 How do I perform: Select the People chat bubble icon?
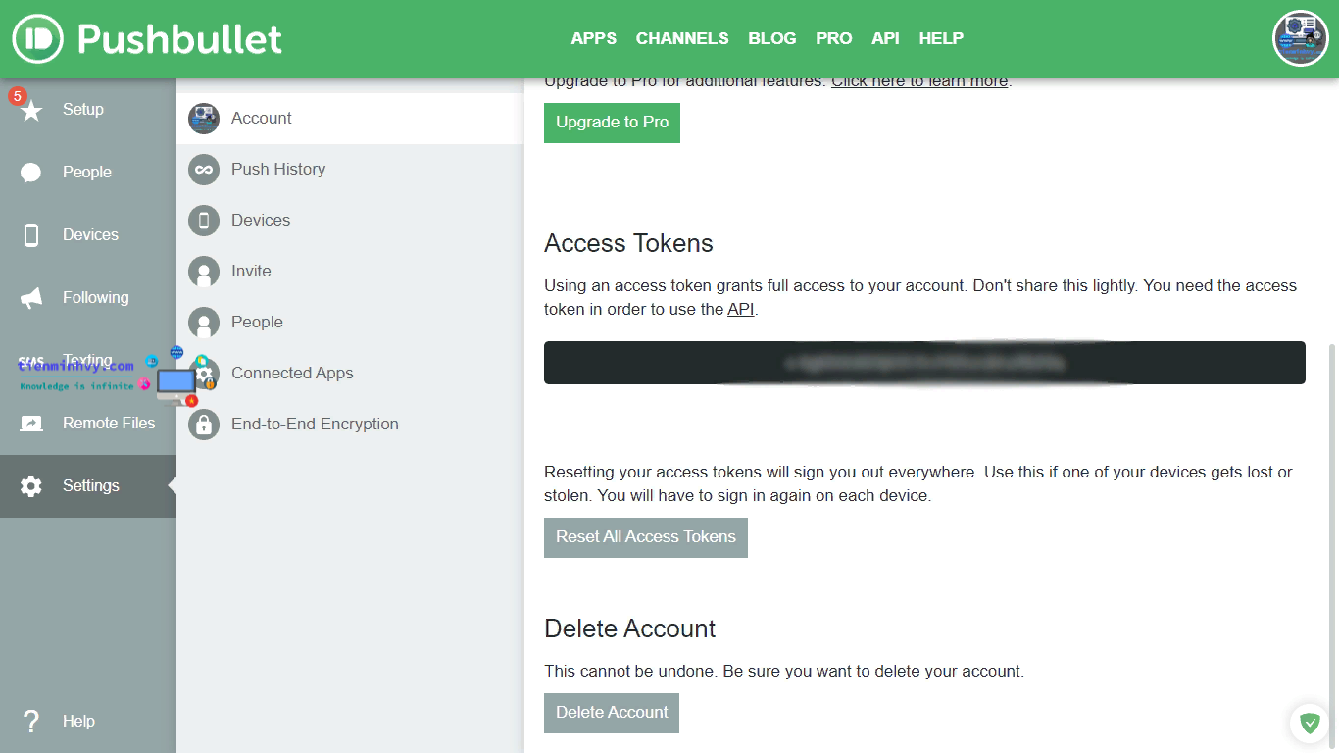click(31, 173)
